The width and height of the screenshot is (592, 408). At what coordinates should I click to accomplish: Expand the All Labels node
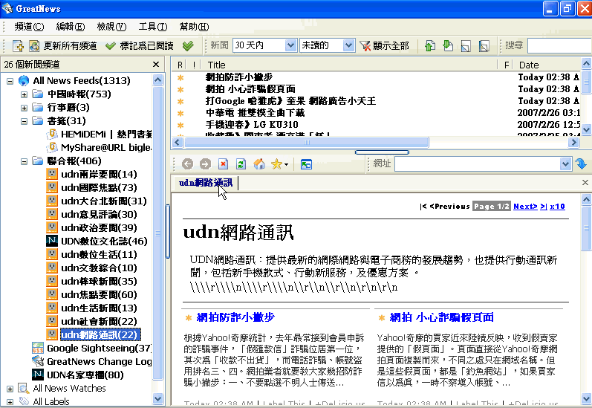10,402
